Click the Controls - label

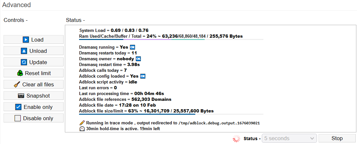coord(16,20)
